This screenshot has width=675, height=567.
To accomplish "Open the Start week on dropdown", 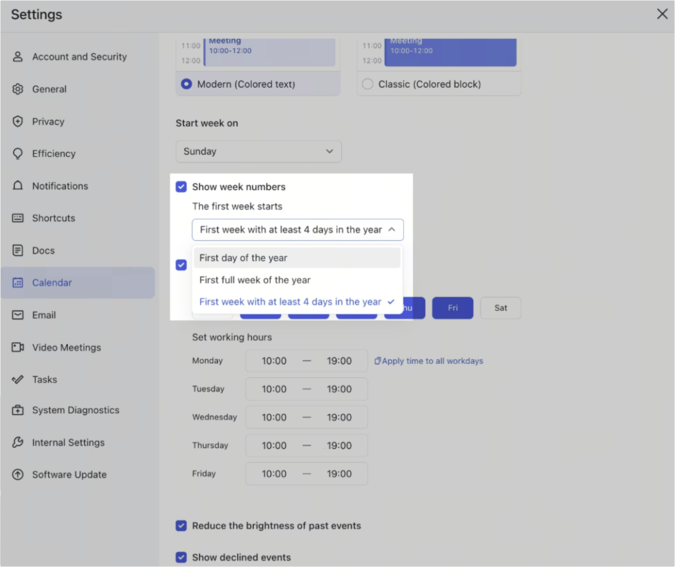I will 258,151.
